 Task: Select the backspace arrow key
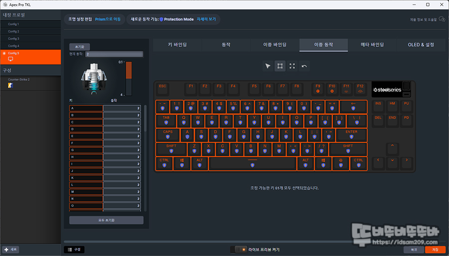[353, 106]
